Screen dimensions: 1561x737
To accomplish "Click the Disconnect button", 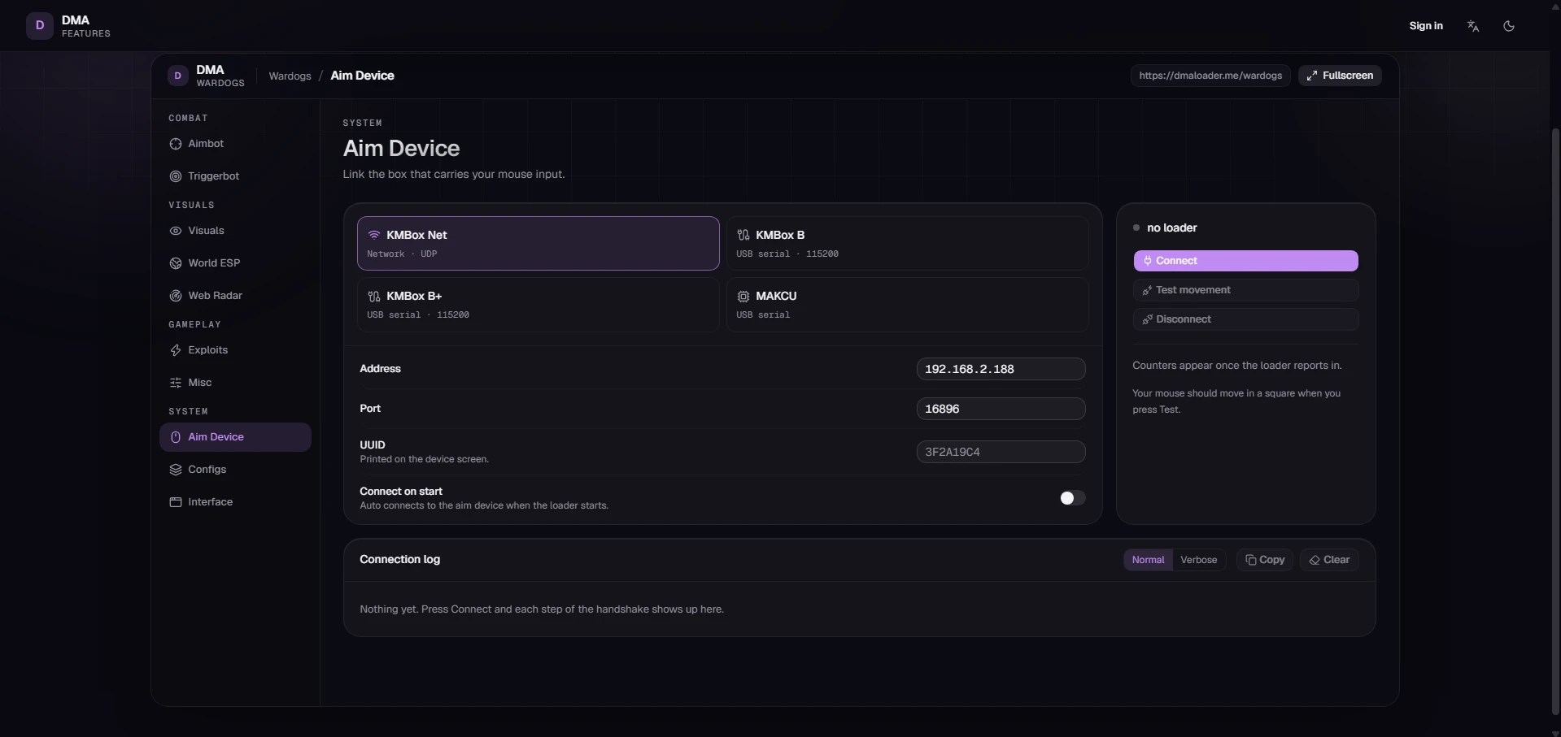I will tap(1245, 319).
